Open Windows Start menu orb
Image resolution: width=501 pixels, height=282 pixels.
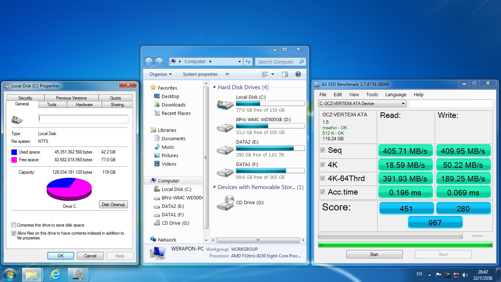point(10,275)
